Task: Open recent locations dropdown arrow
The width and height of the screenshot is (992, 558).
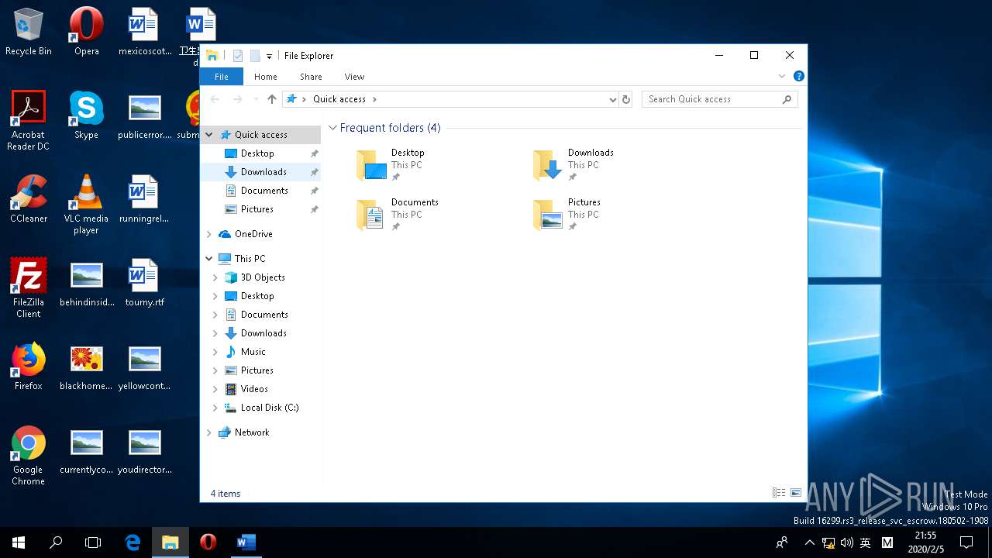Action: 256,99
